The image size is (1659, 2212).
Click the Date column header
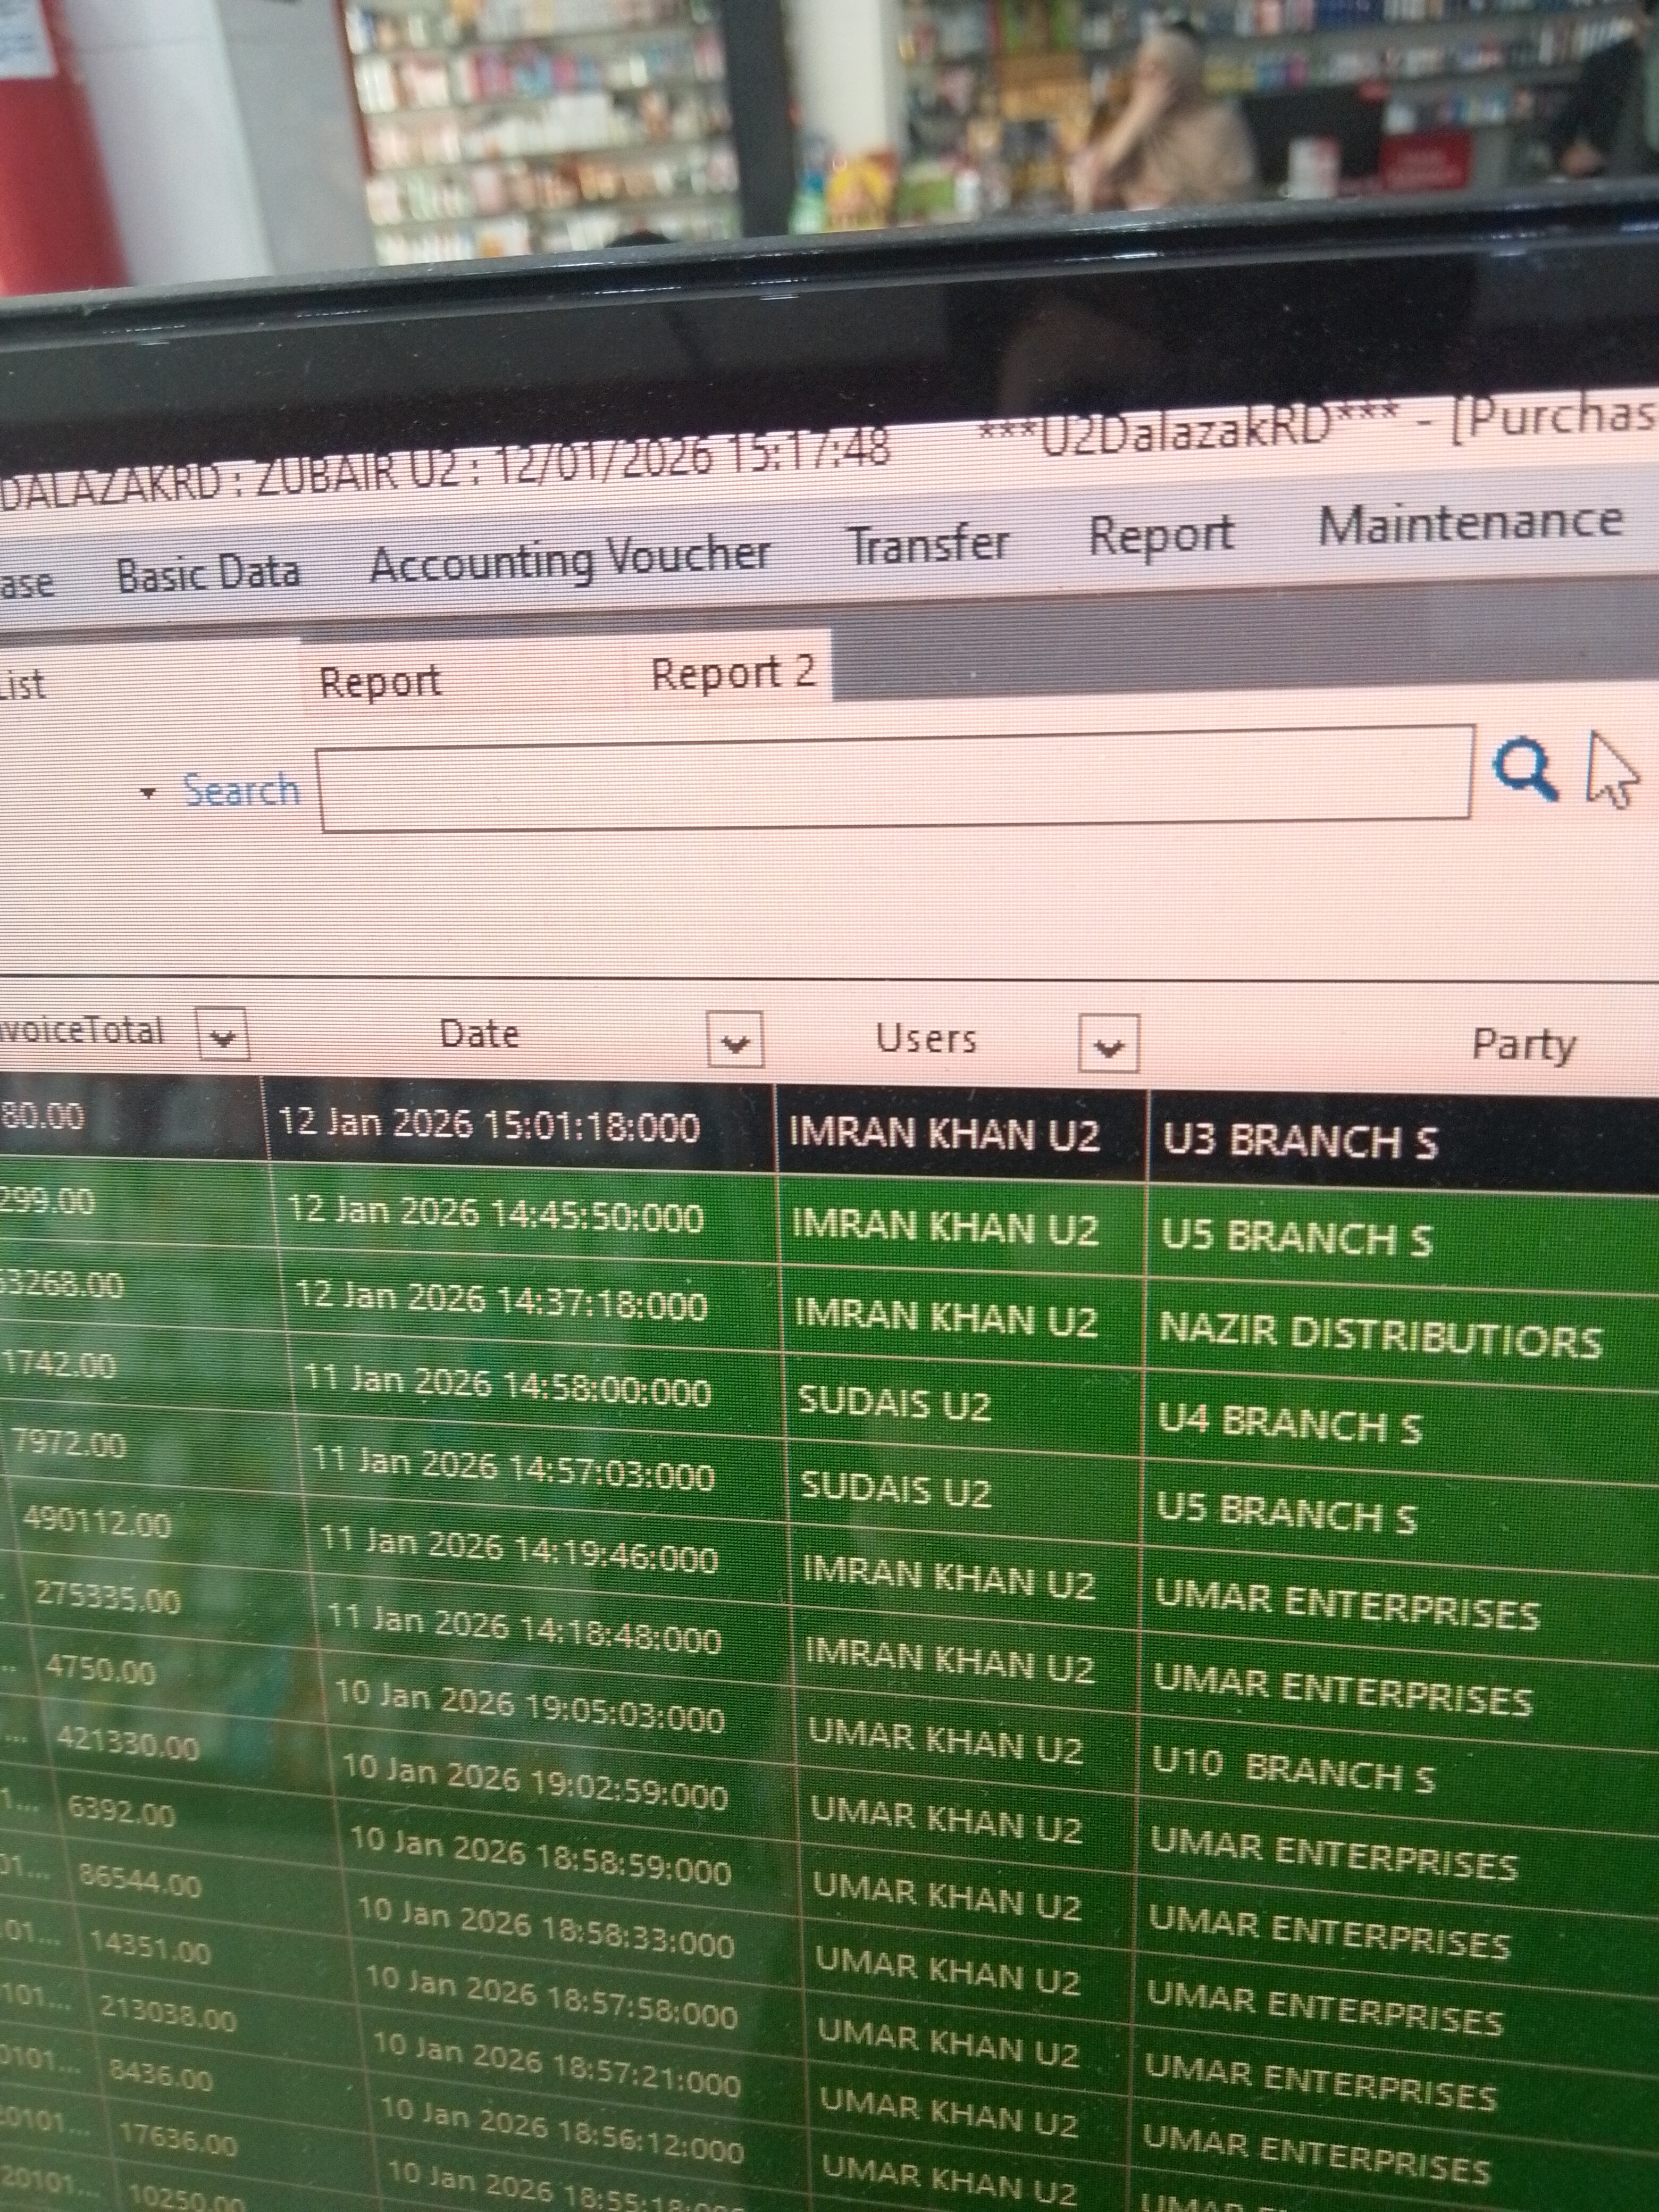tap(479, 1034)
